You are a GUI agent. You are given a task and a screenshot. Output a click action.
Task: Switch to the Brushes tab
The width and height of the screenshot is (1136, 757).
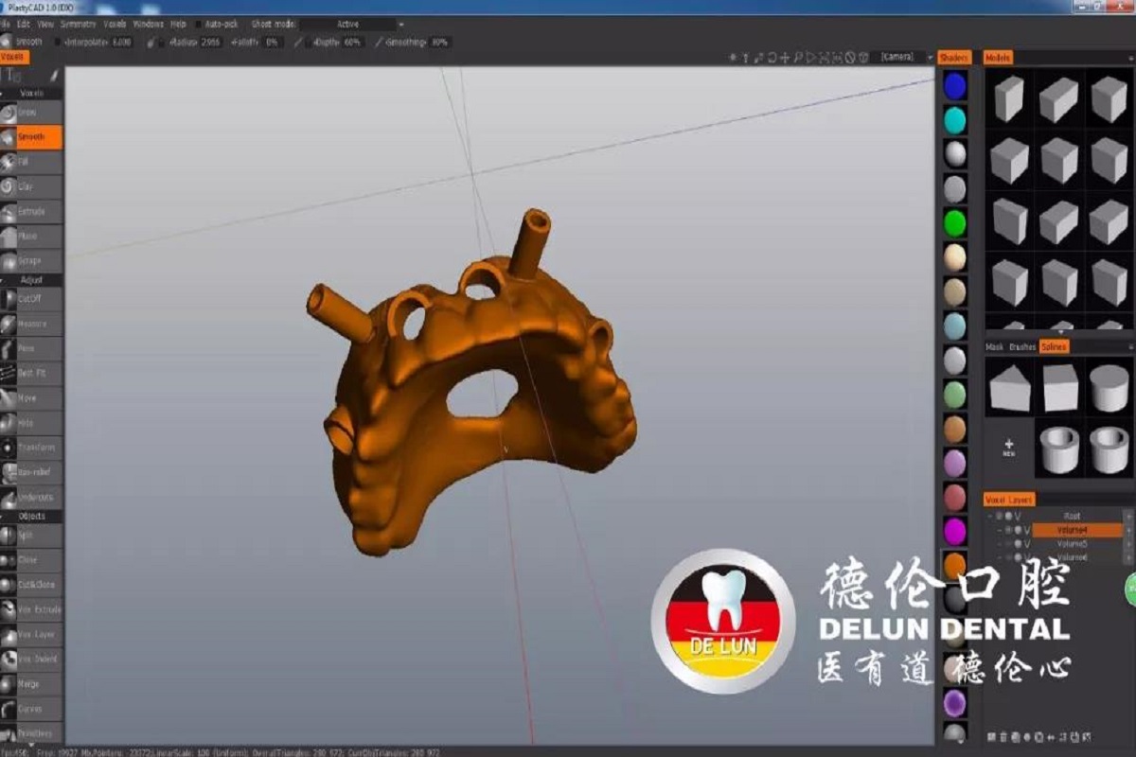click(x=1022, y=347)
